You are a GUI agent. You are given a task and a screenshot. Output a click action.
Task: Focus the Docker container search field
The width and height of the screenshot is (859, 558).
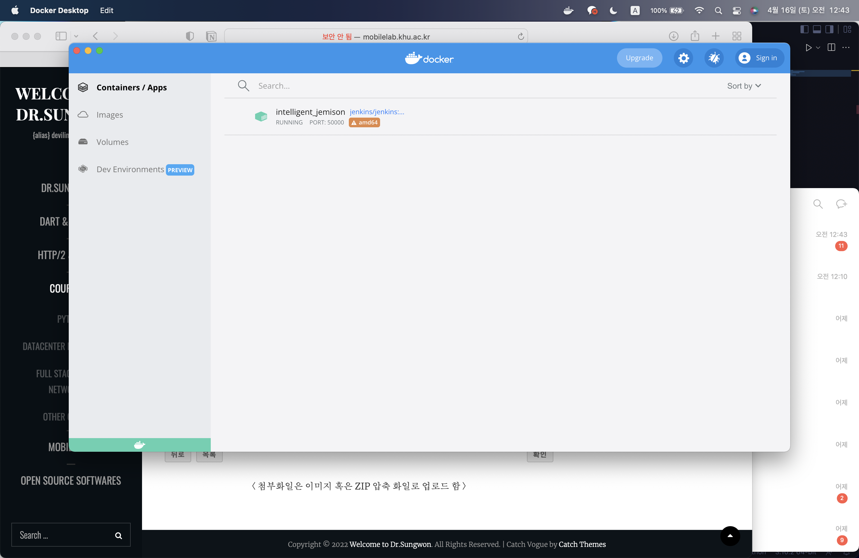tap(469, 86)
